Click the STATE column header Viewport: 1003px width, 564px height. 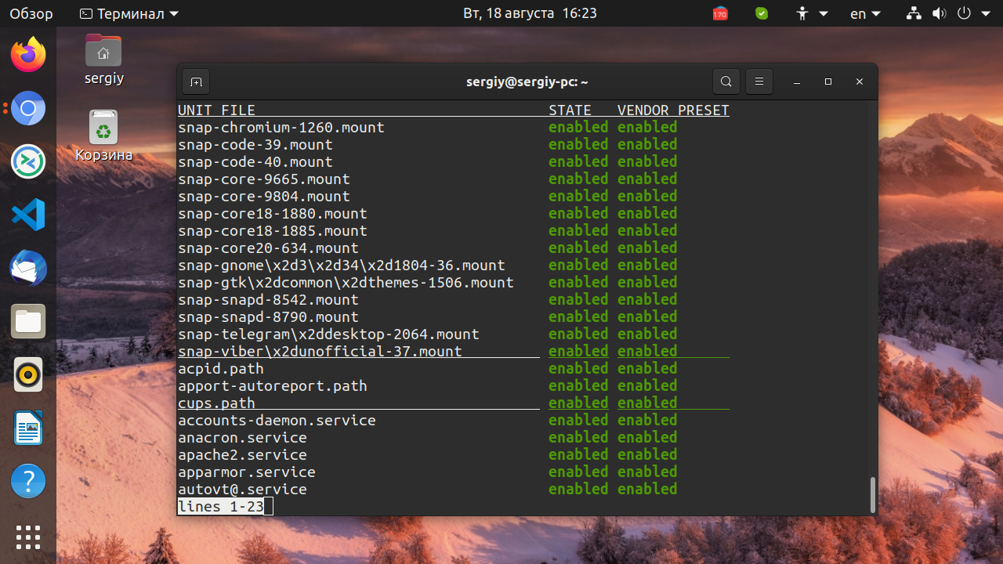(570, 110)
